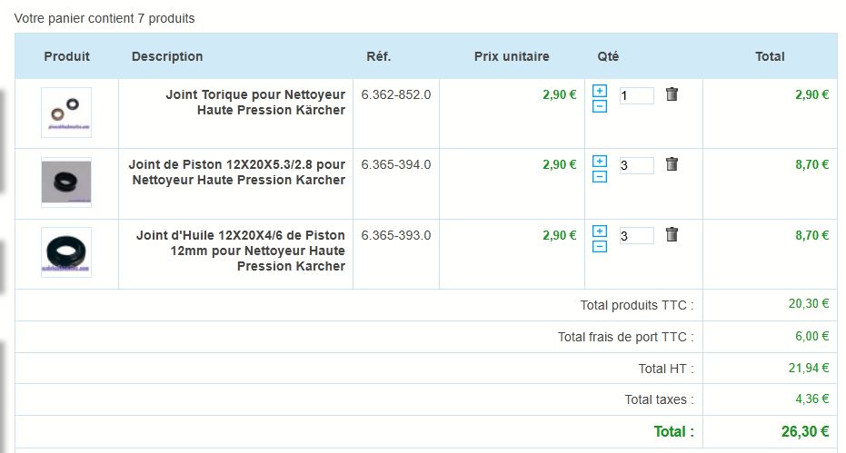Click the Description column header

point(167,56)
